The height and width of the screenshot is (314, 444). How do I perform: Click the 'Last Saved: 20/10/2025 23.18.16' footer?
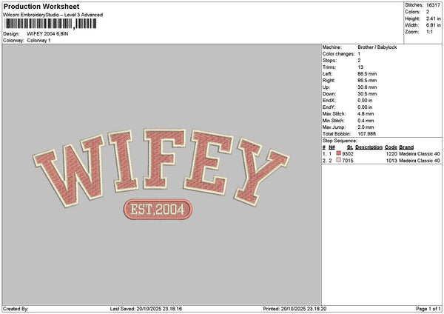pos(146,309)
